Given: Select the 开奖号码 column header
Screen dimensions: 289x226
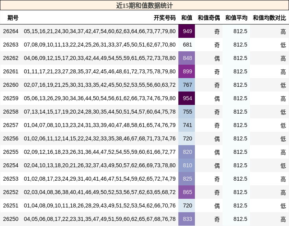Looking at the screenshot, I should 165,18.
